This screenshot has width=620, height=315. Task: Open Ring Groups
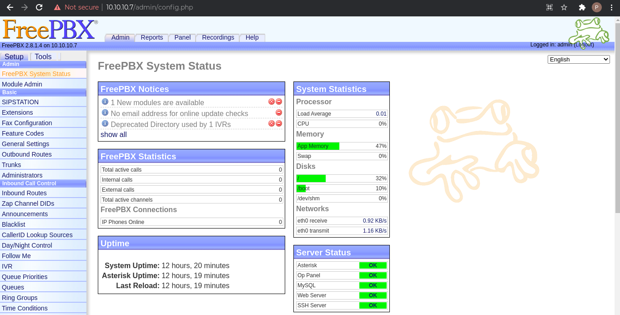pos(43,298)
